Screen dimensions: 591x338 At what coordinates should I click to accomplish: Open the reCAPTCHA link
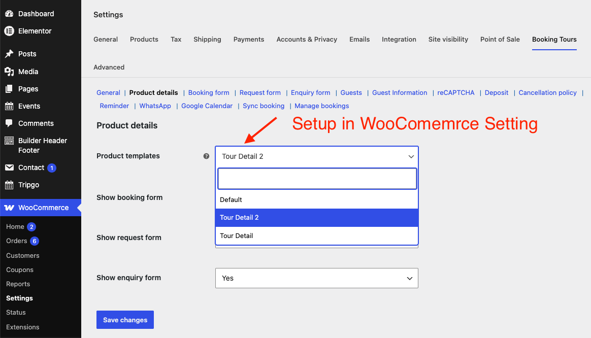tap(455, 93)
